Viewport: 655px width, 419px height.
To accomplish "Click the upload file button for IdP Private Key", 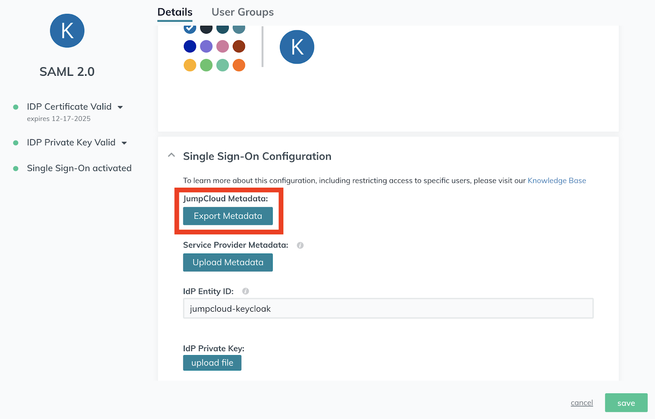I will (x=212, y=363).
